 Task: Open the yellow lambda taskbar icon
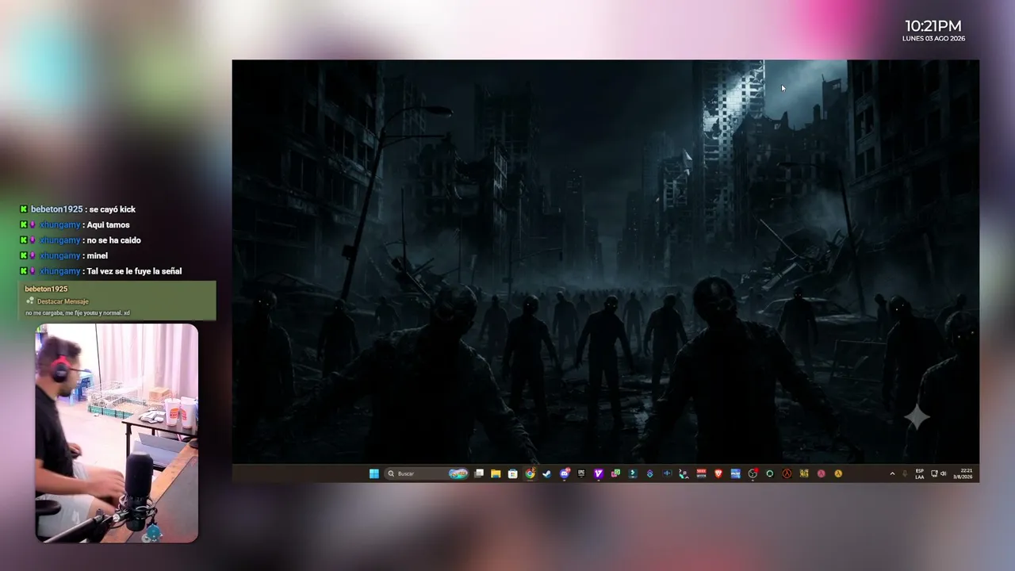pos(838,473)
